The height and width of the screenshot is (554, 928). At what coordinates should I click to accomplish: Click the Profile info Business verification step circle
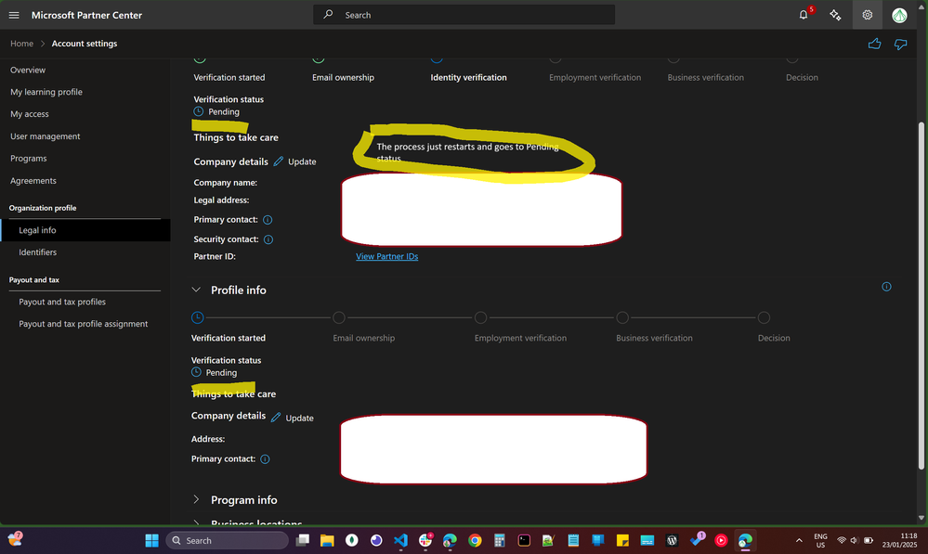tap(622, 317)
